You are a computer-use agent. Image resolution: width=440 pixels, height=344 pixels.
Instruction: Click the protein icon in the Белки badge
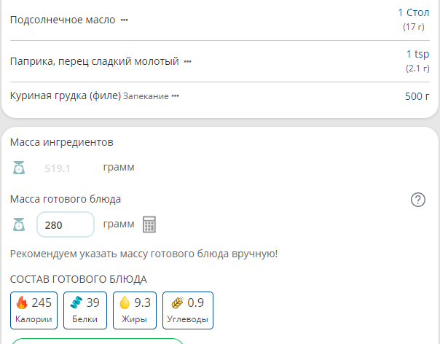(76, 303)
